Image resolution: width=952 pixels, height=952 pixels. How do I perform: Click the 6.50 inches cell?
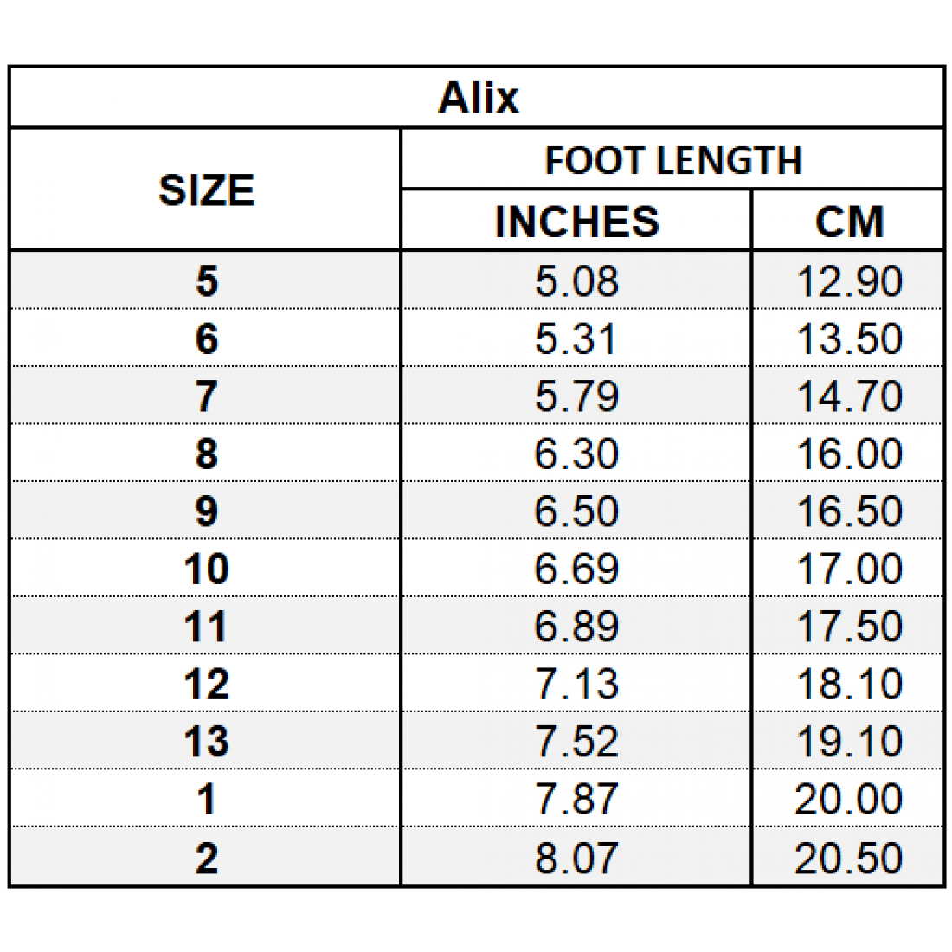click(576, 511)
